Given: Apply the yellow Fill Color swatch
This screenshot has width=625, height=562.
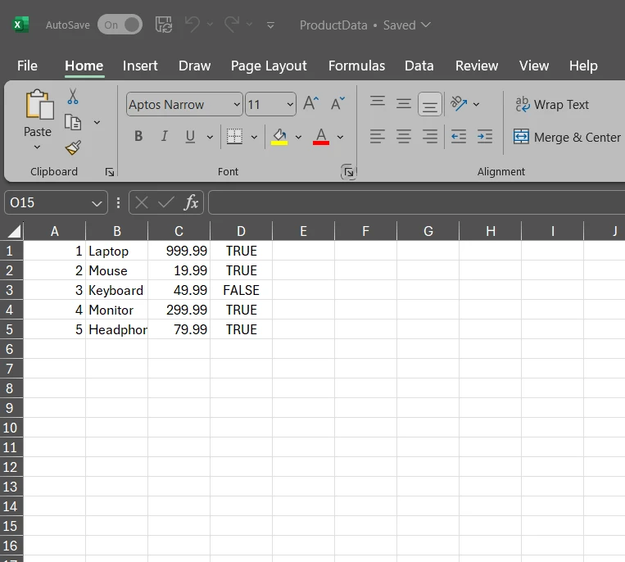Looking at the screenshot, I should tap(279, 137).
